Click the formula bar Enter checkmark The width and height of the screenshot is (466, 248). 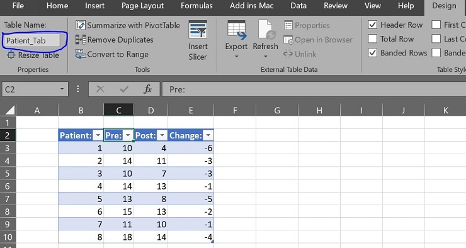pos(124,89)
